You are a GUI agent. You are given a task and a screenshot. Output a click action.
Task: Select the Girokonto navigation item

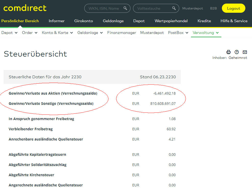point(84,21)
